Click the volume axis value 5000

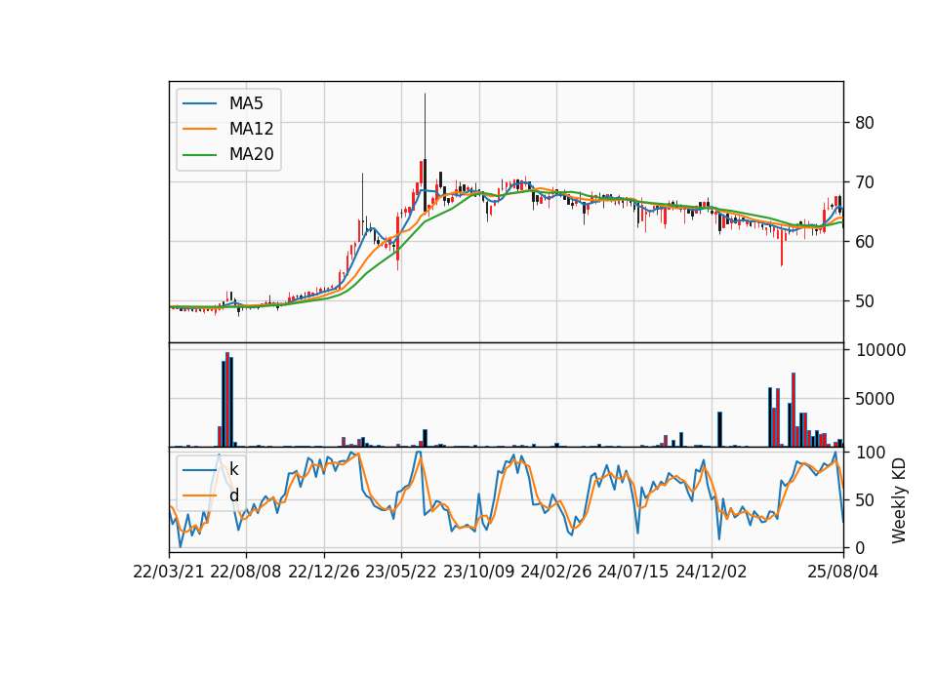tap(875, 399)
